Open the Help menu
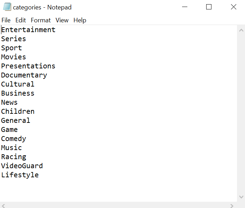Image resolution: width=245 pixels, height=208 pixels. (x=80, y=20)
